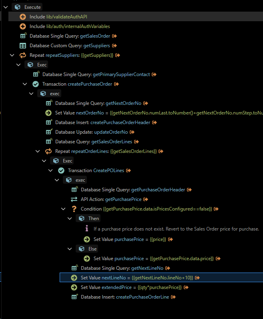Click the green checkmark icon for Transaction createPurchaseOrder
This screenshot has width=263, height=319.
coord(36,84)
